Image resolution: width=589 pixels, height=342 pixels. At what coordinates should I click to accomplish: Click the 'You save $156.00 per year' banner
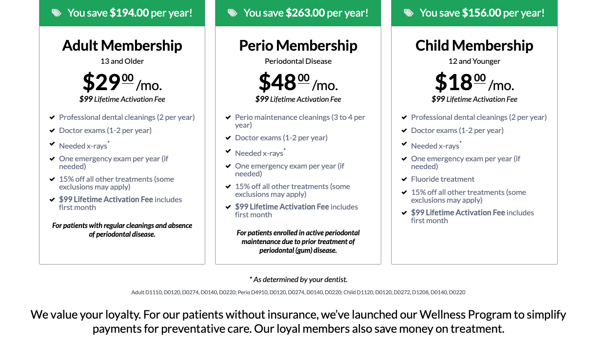pyautogui.click(x=474, y=13)
